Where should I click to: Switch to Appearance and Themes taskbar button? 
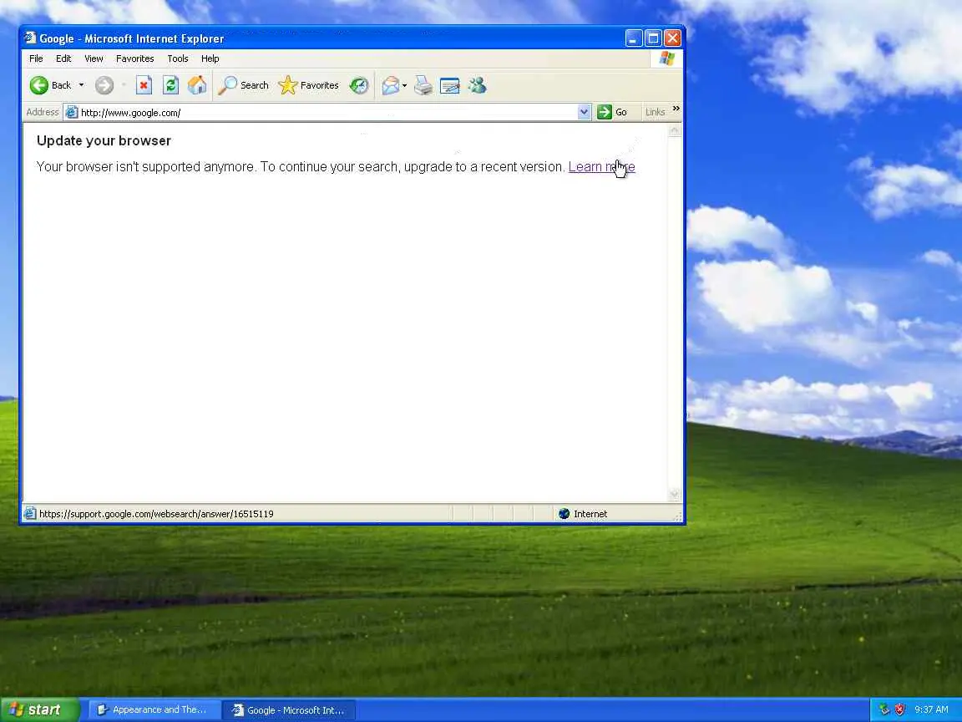point(154,709)
